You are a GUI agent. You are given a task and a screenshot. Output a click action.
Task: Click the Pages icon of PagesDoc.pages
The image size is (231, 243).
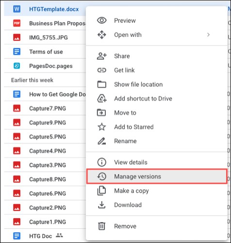(16, 66)
